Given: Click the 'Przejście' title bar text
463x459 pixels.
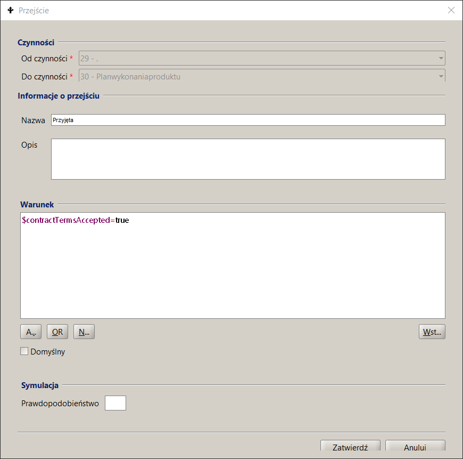Looking at the screenshot, I should coord(34,10).
